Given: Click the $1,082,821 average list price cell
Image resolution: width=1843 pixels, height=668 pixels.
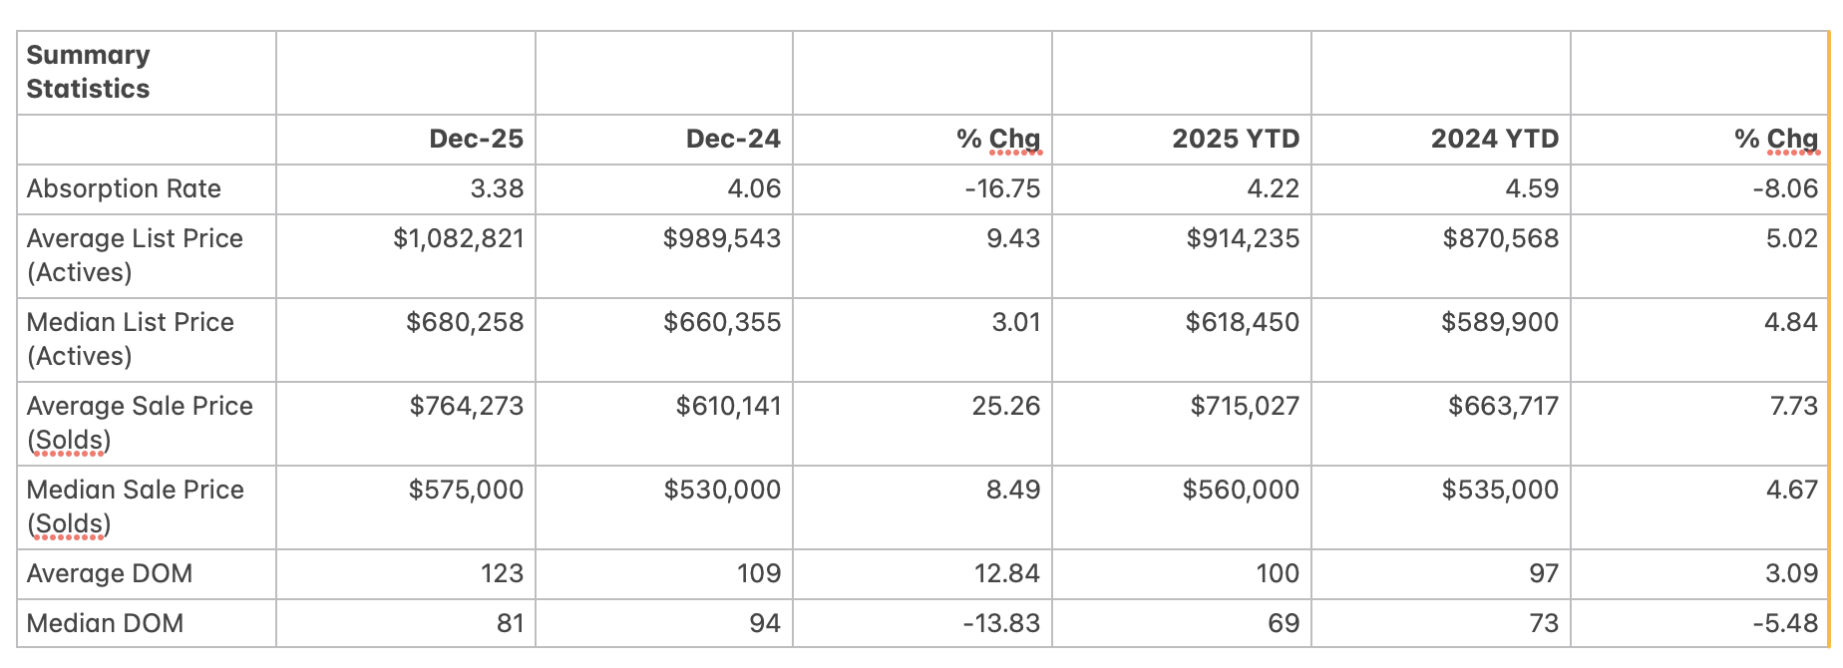Looking at the screenshot, I should click(459, 238).
